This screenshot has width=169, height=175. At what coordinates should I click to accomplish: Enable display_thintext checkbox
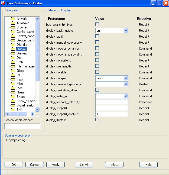[x=97, y=120]
